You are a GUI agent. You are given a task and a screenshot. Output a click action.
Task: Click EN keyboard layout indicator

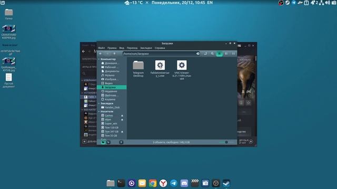(210, 3)
